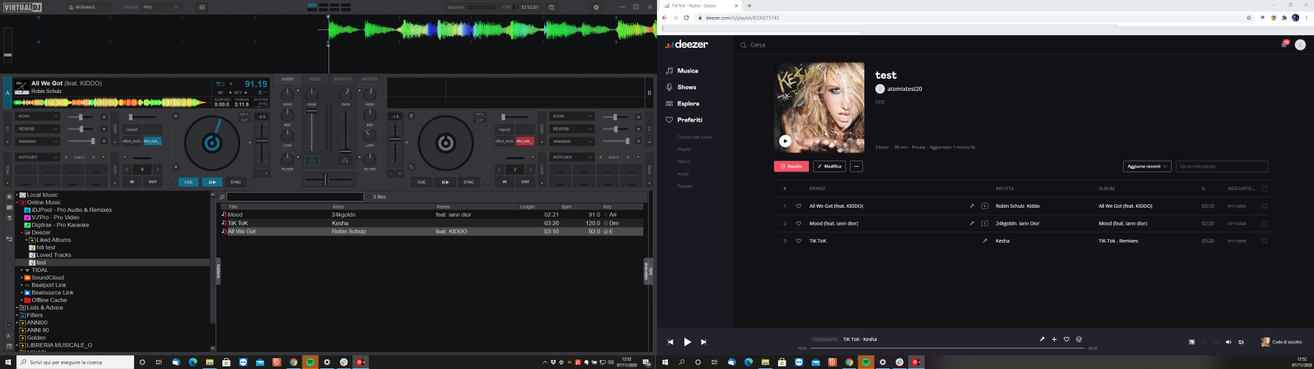Select TiK ToK track row in VirtualDJ browser
The image size is (1314, 369).
pos(431,223)
